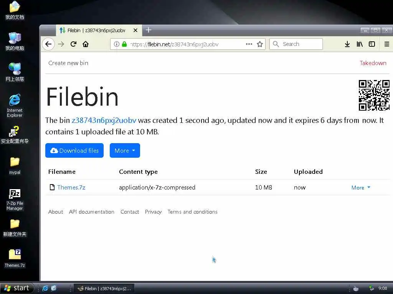393x294 pixels.
Task: Click the Takedown link
Action: [x=373, y=63]
